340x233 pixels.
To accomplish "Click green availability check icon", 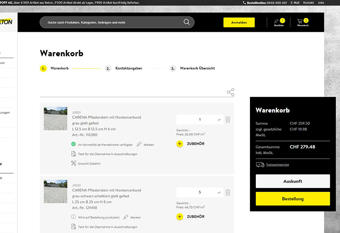I will click(x=74, y=144).
